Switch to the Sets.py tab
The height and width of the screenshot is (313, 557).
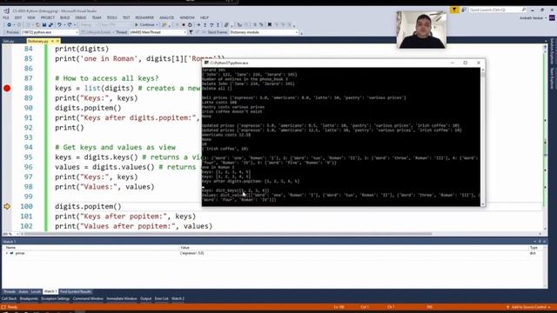[x=8, y=41]
